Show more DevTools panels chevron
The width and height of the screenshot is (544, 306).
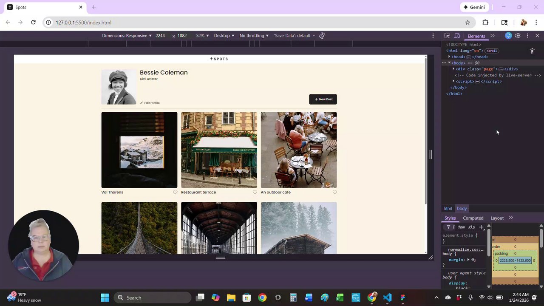(x=492, y=36)
